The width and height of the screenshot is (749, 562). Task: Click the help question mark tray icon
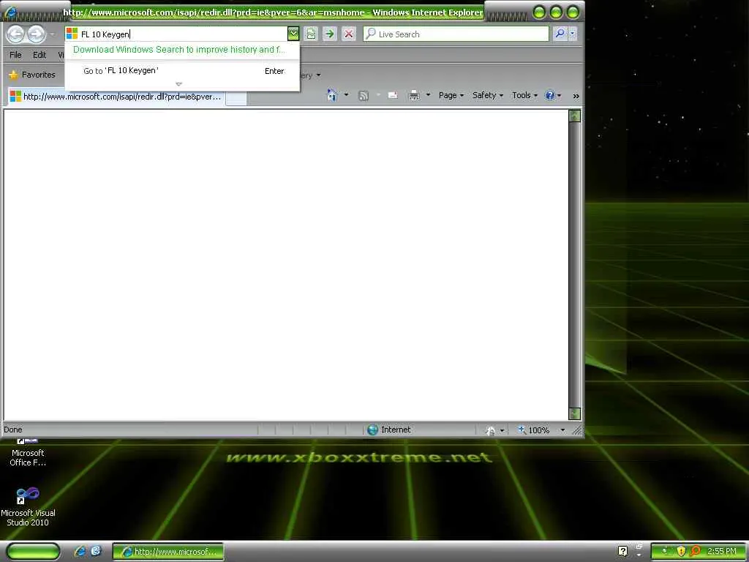pos(622,552)
